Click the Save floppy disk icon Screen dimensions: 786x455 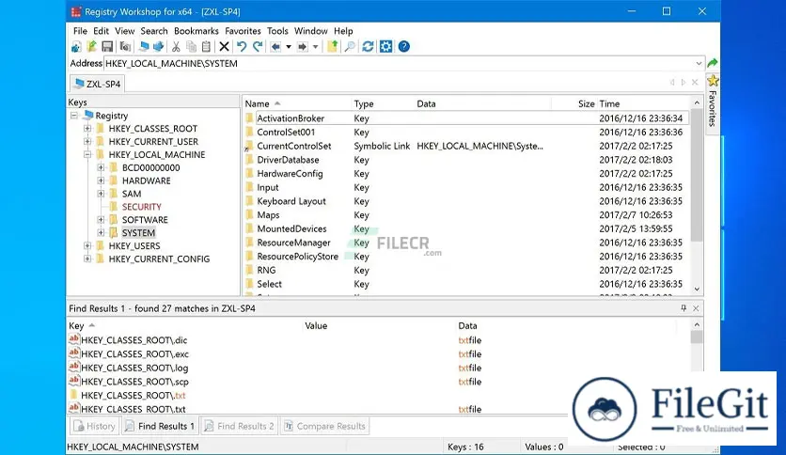[x=107, y=47]
